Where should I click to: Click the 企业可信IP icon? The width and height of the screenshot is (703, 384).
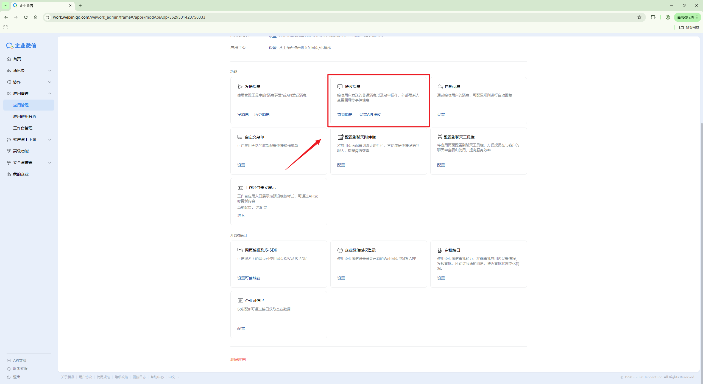(x=240, y=301)
